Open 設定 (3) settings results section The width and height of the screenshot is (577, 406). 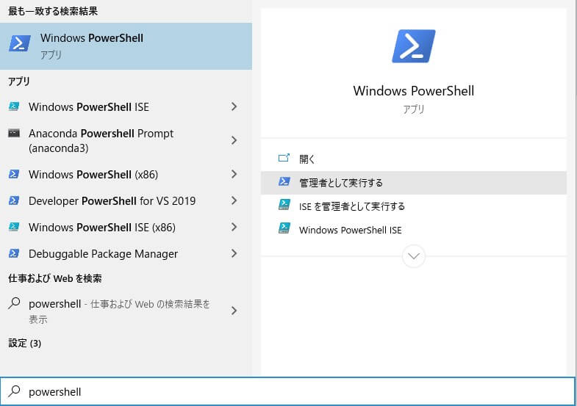pos(24,343)
